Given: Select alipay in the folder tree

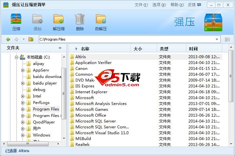Looking at the screenshot, I should click(x=39, y=64).
